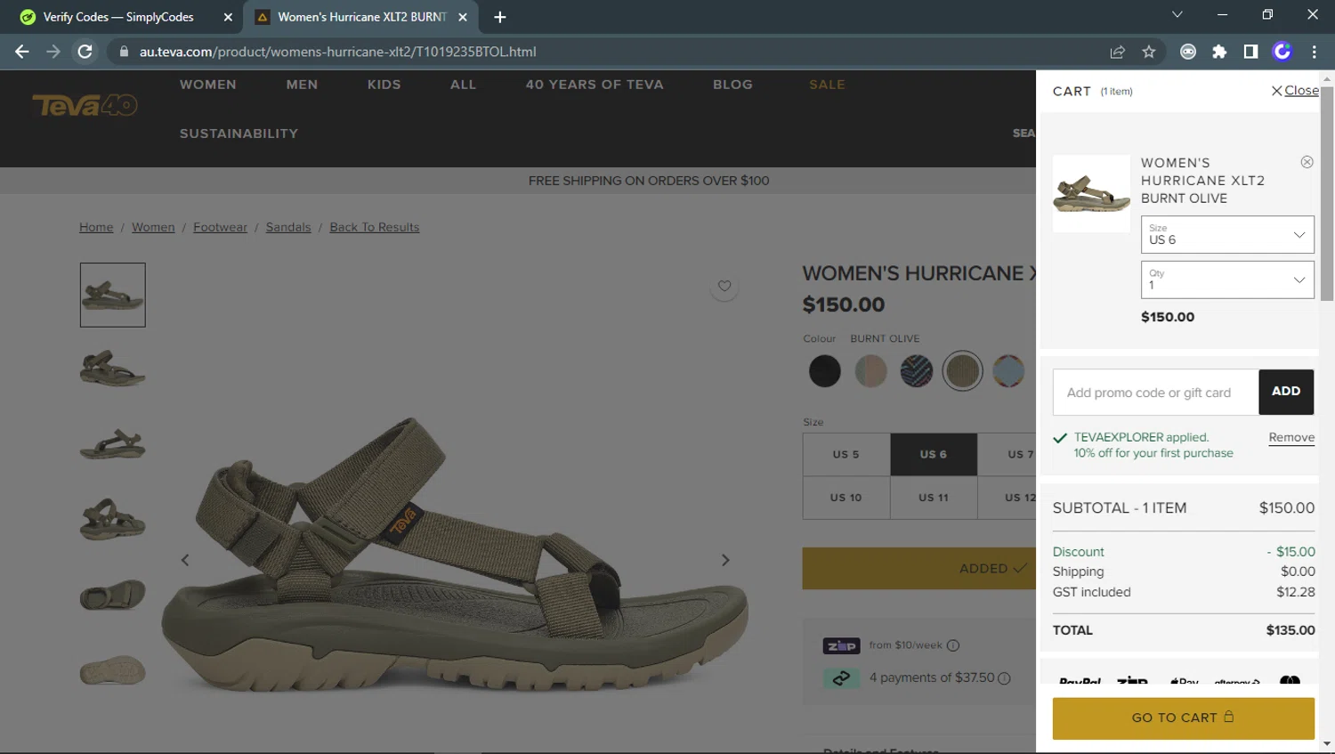Close the cart panel

[1295, 90]
